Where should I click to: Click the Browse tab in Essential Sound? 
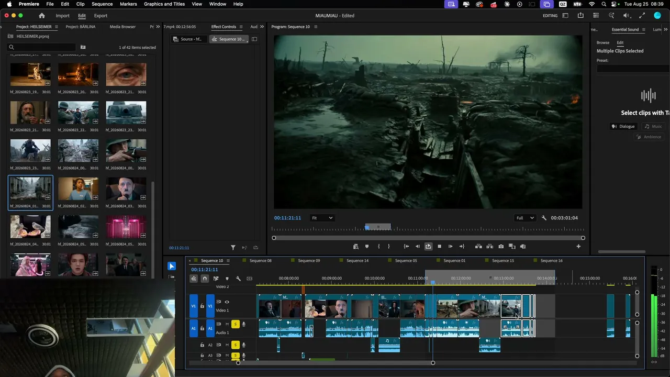[603, 42]
